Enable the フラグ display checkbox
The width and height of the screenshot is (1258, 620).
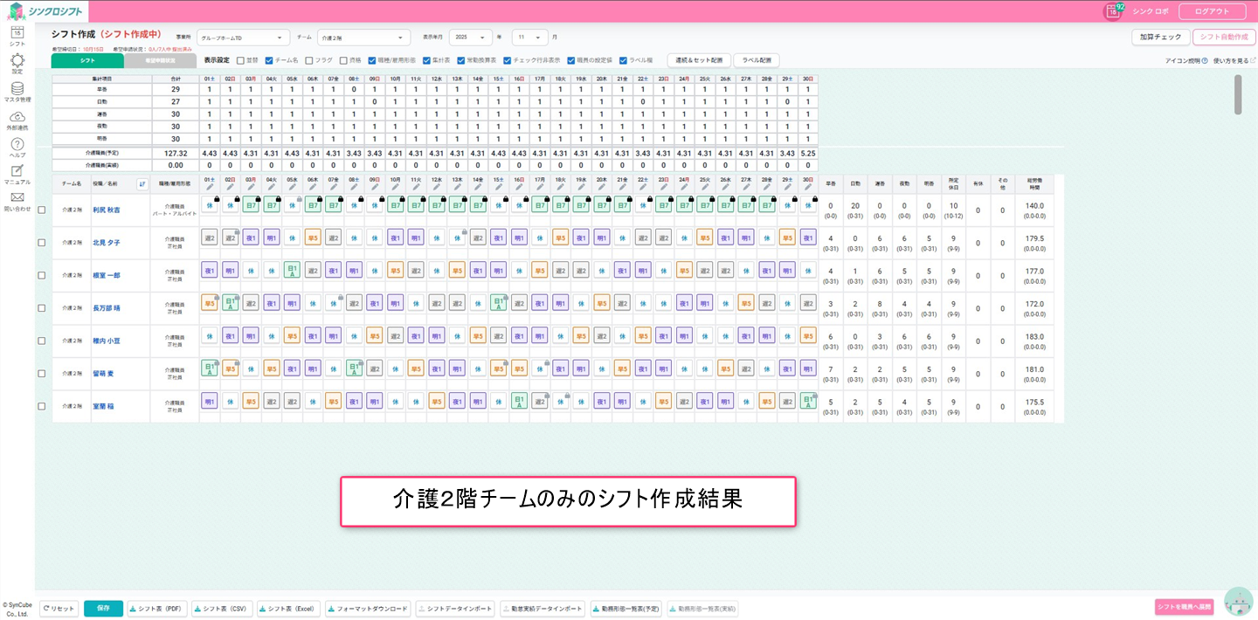click(x=308, y=60)
